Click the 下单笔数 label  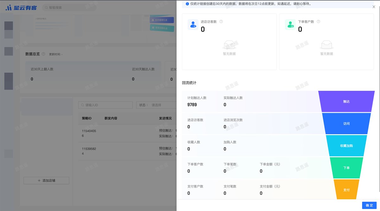coord(230,164)
